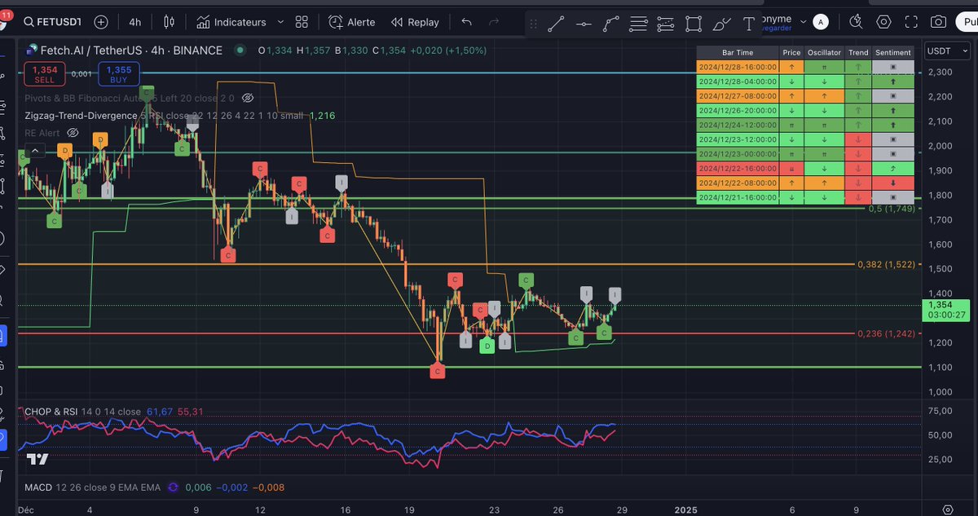Open symbol search for FETUSD1
The width and height of the screenshot is (978, 516).
pos(54,22)
